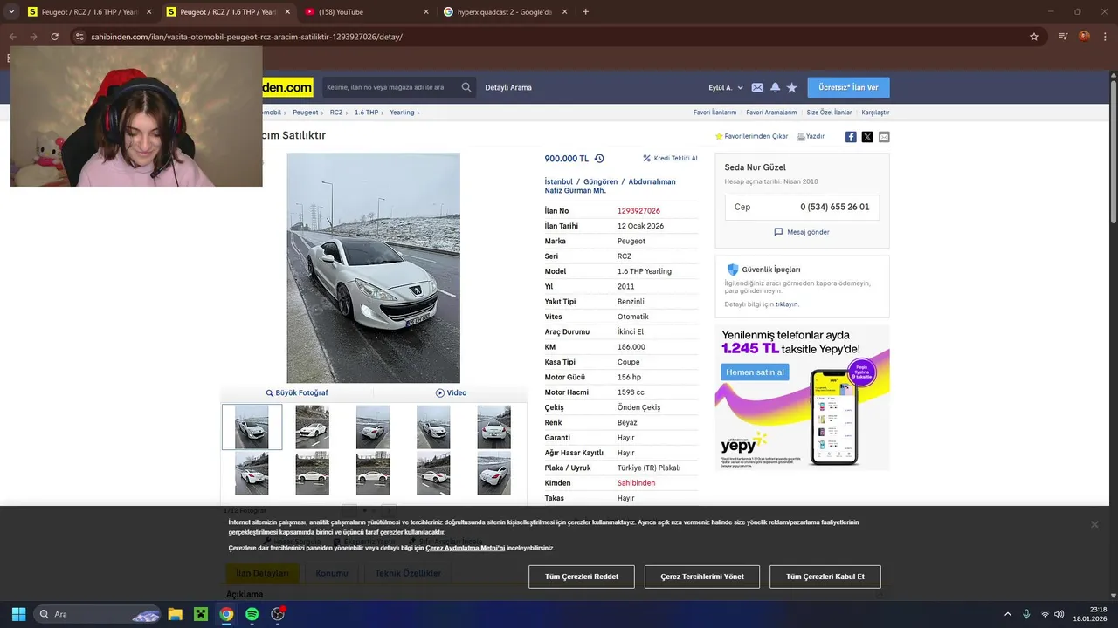1118x628 pixels.
Task: Share listing on X
Action: coord(867,137)
